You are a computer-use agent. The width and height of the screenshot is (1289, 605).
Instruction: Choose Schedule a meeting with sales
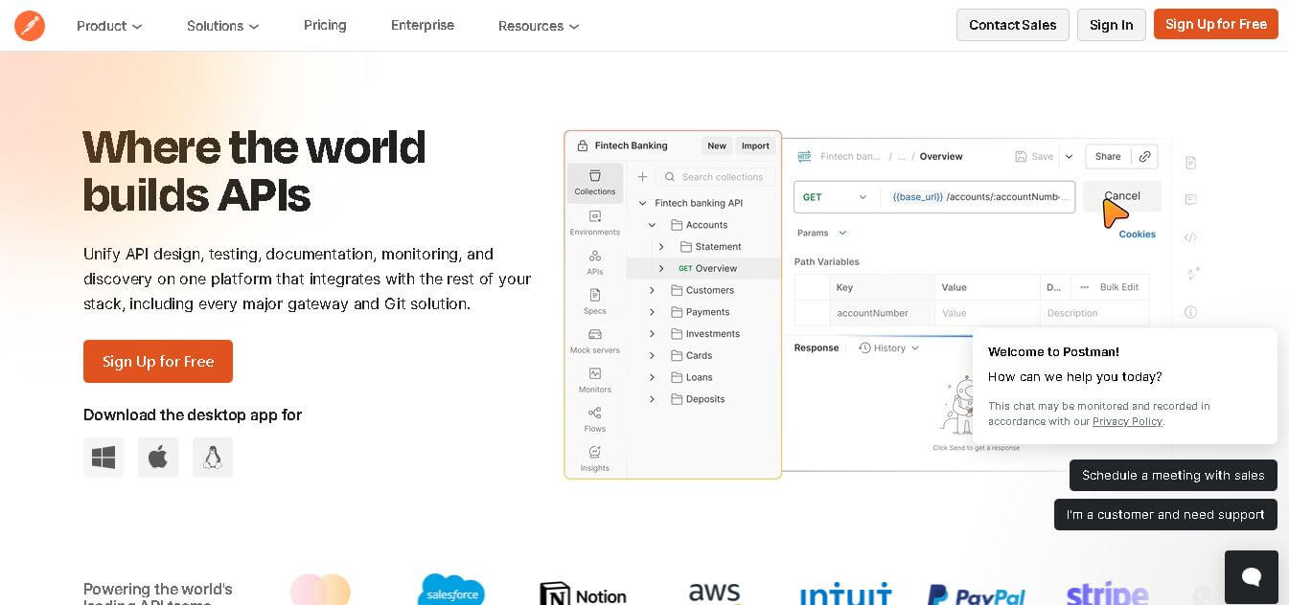coord(1173,475)
